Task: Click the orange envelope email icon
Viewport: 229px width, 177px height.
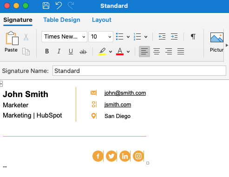Action: (93, 93)
